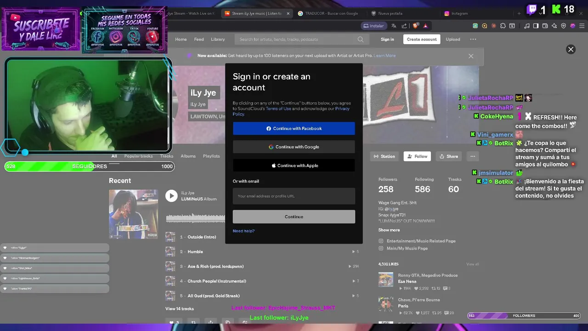The height and width of the screenshot is (331, 588).
Task: Open the profile three-dots more menu
Action: coord(473,156)
